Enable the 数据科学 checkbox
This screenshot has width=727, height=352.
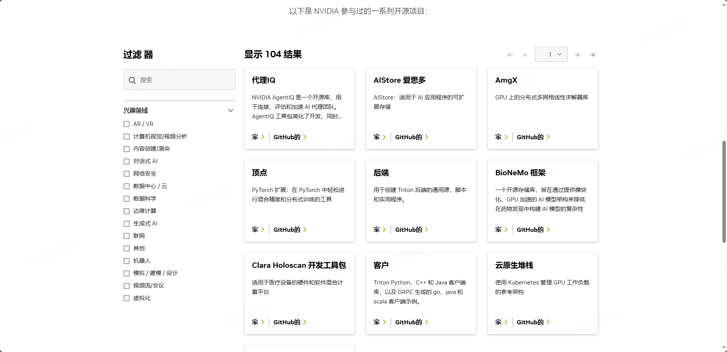point(127,199)
